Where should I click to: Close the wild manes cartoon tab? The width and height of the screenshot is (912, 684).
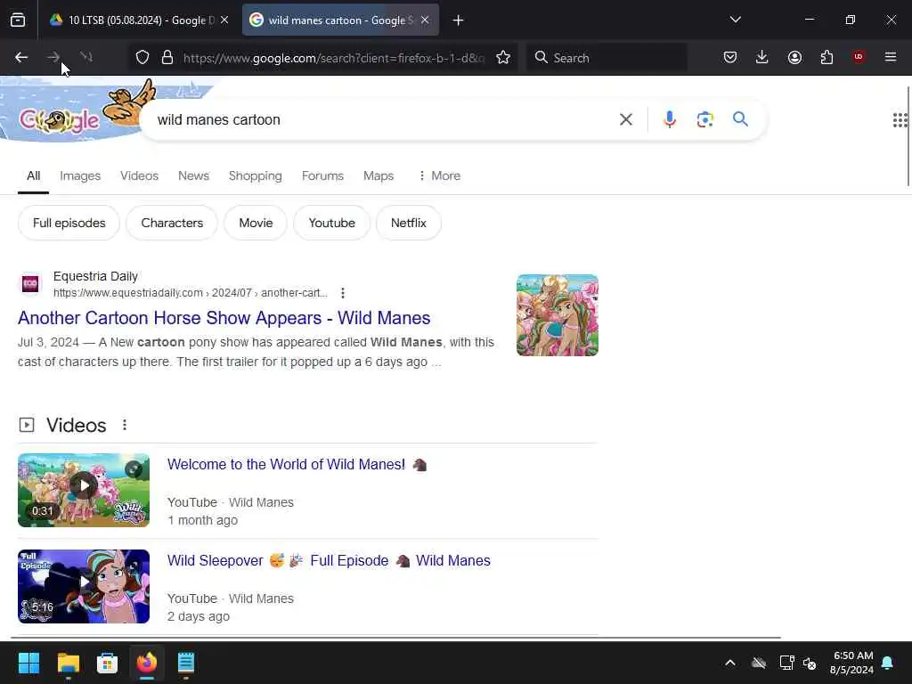[x=425, y=20]
